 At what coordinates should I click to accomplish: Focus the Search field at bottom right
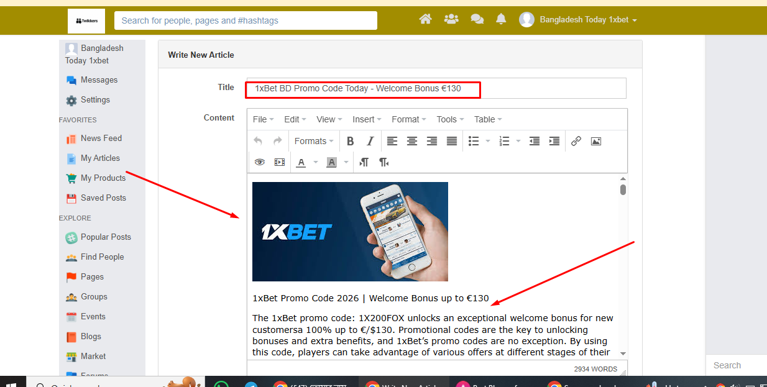click(737, 365)
